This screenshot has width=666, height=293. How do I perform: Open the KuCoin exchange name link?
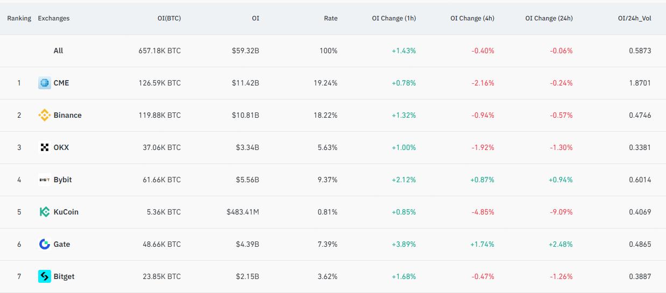pos(66,212)
